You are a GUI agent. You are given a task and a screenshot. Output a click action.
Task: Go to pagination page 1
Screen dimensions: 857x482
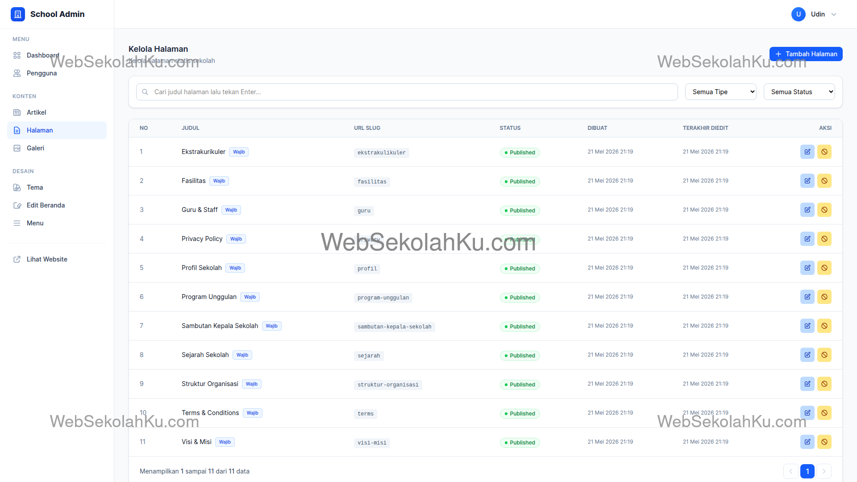(x=807, y=471)
